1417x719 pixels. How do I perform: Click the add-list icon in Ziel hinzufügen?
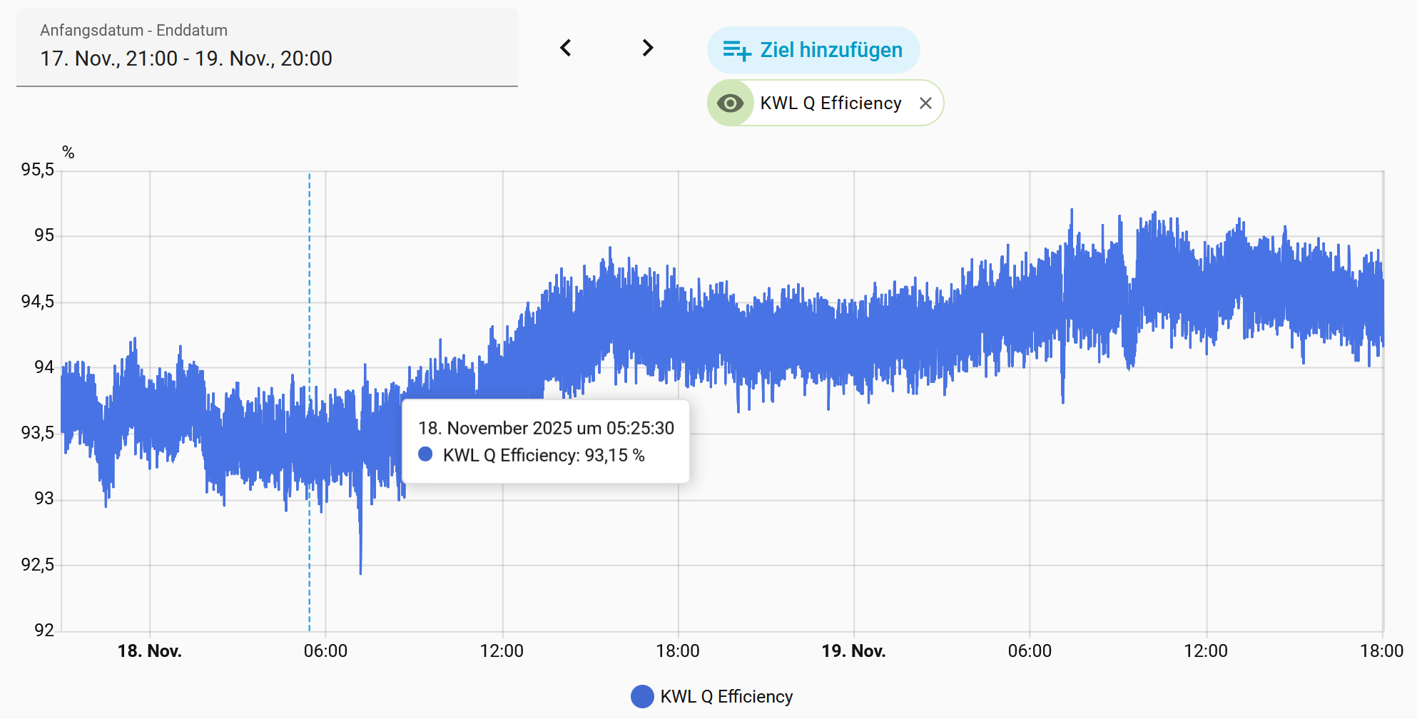click(x=736, y=51)
